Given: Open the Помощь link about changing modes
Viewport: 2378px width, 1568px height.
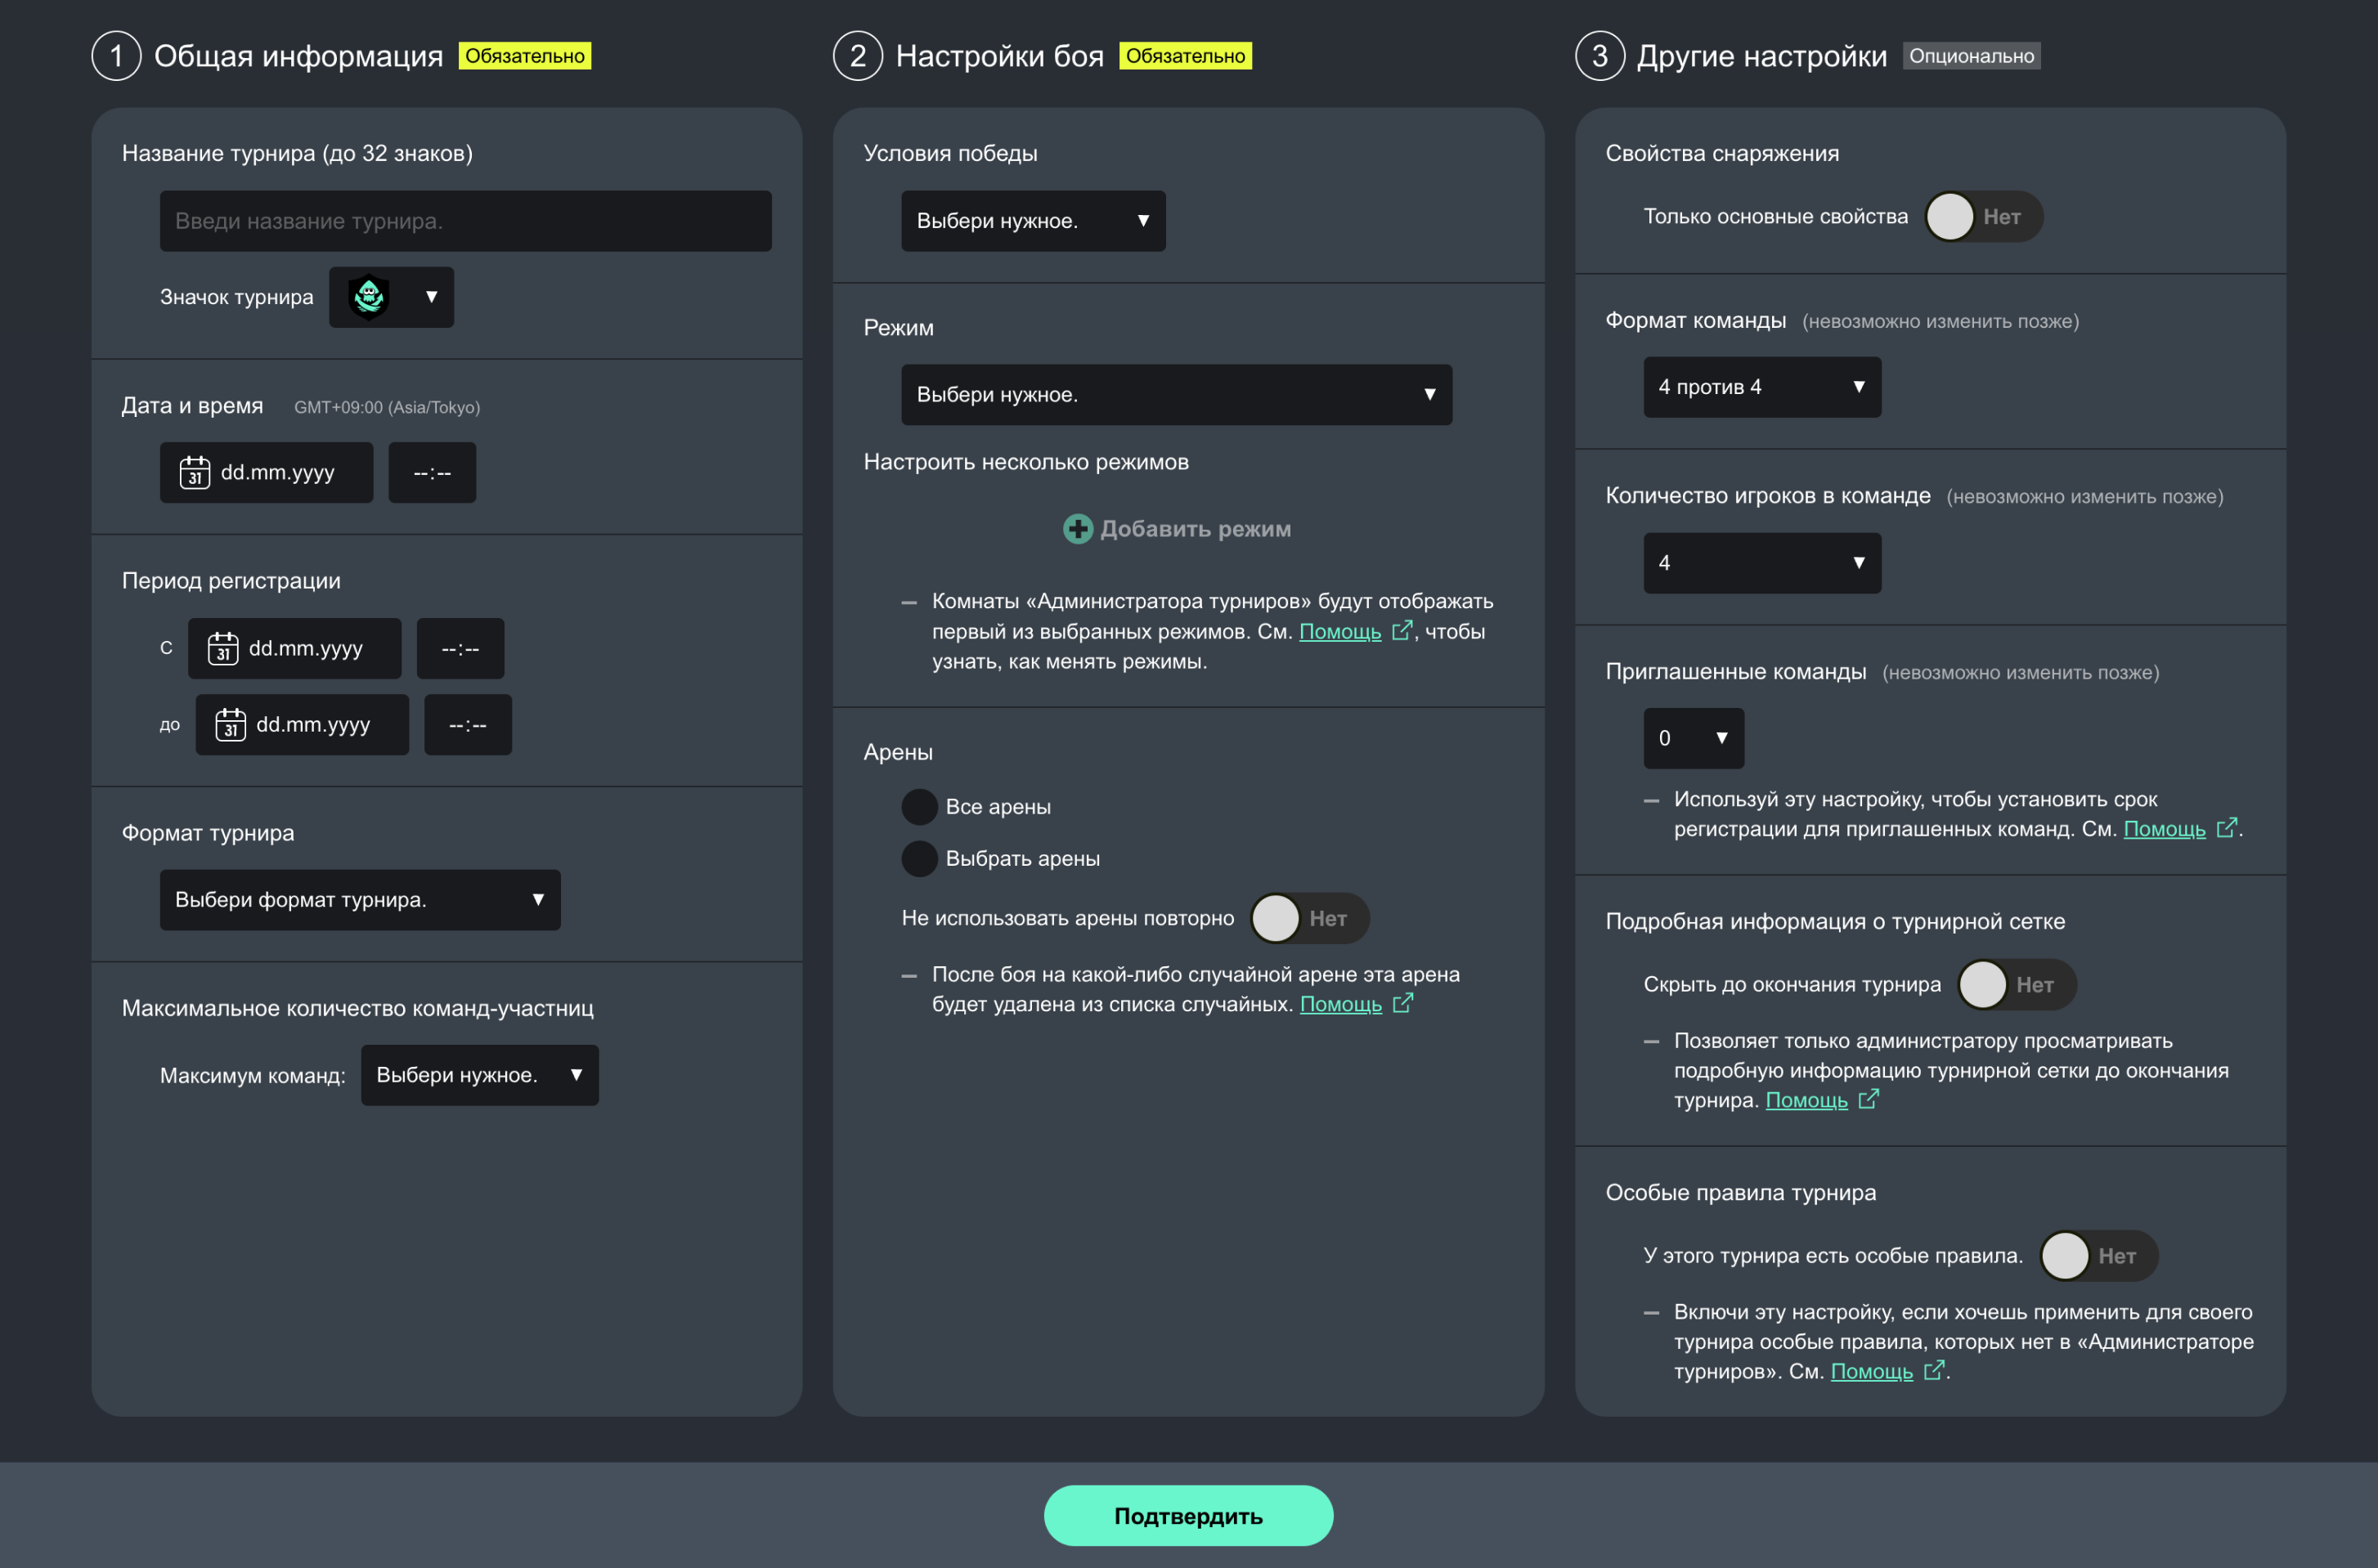Looking at the screenshot, I should tap(1339, 631).
